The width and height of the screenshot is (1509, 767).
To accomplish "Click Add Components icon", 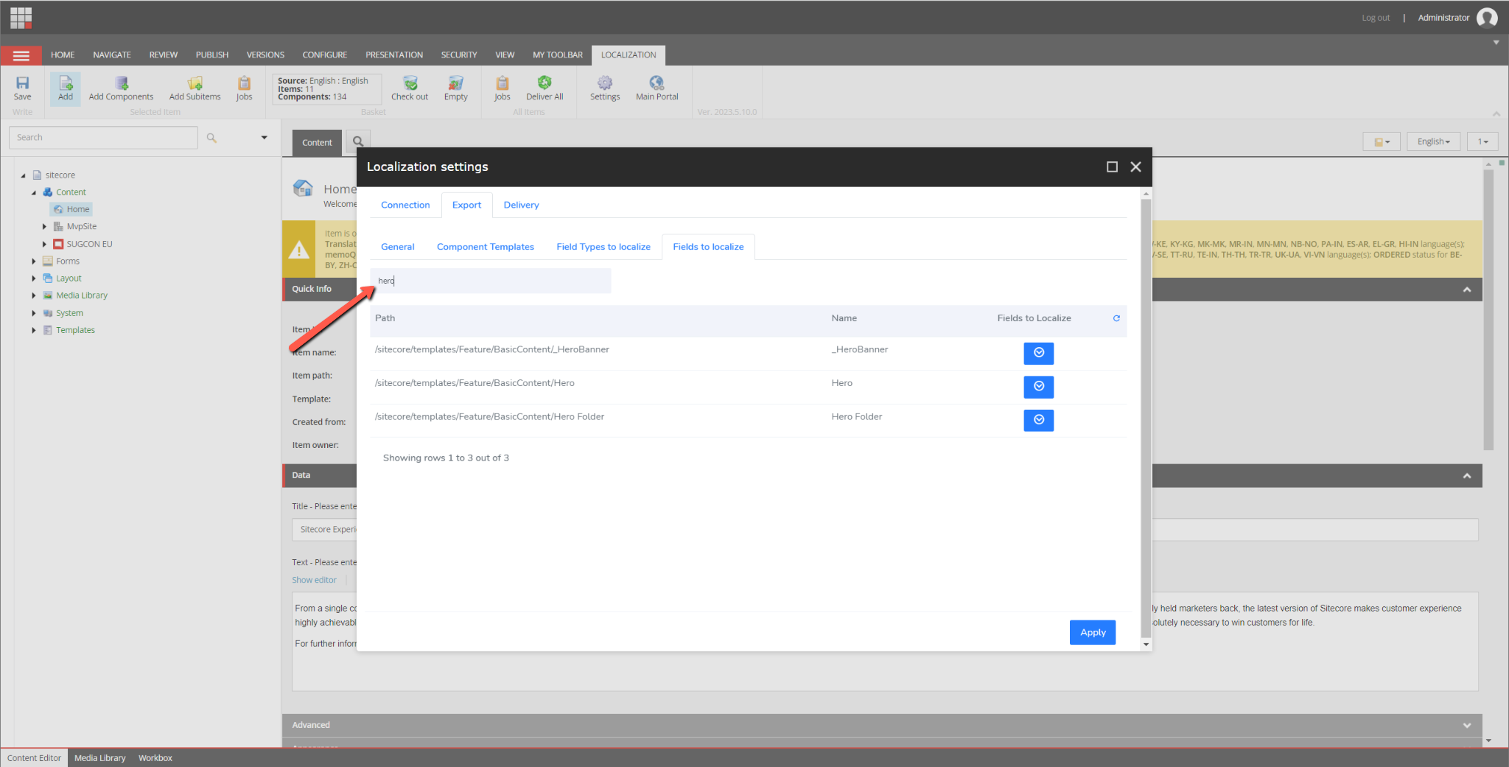I will pyautogui.click(x=121, y=88).
